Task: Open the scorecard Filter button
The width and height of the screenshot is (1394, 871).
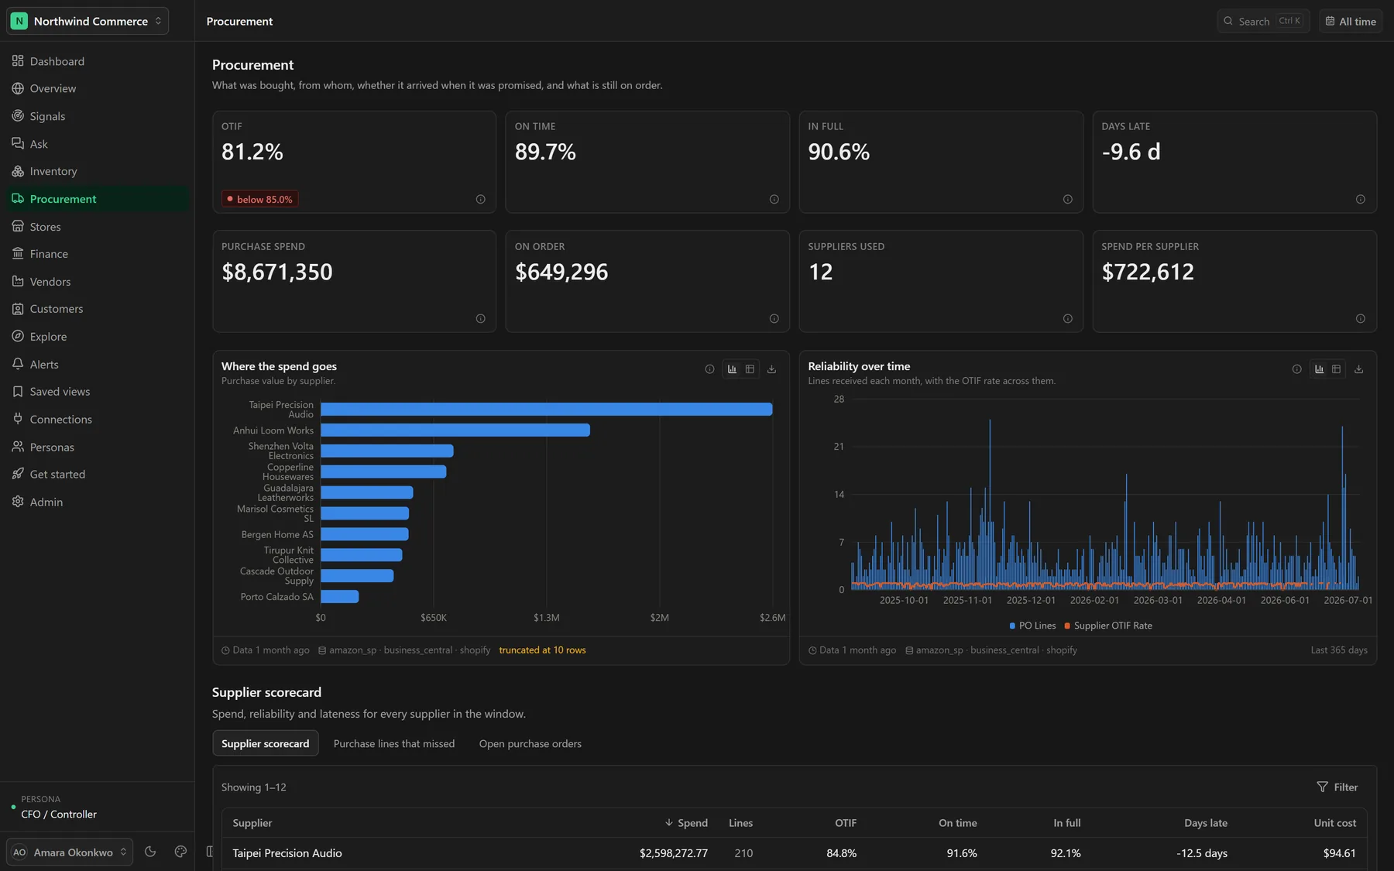Action: coord(1337,787)
